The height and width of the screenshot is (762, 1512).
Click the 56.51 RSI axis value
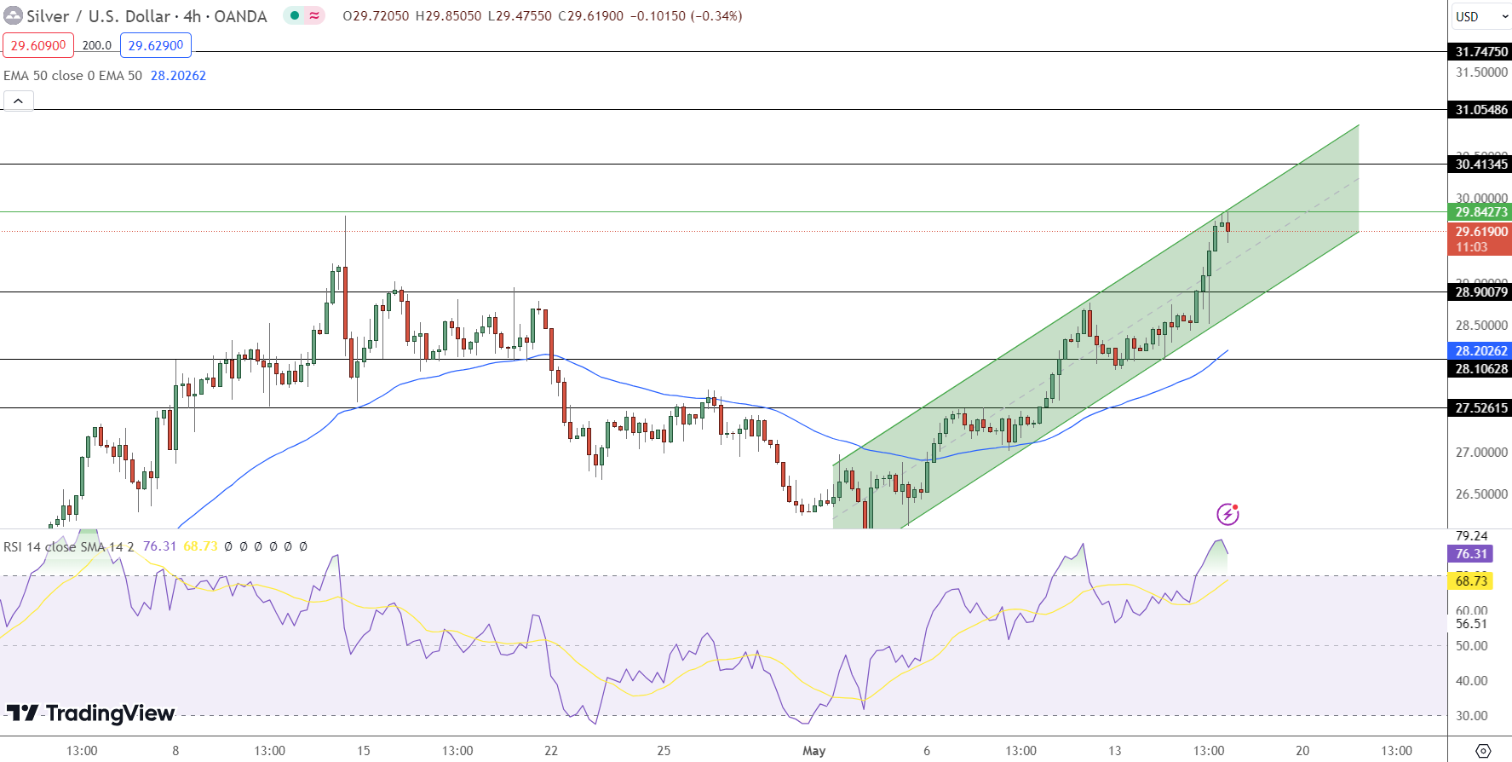coord(1471,624)
